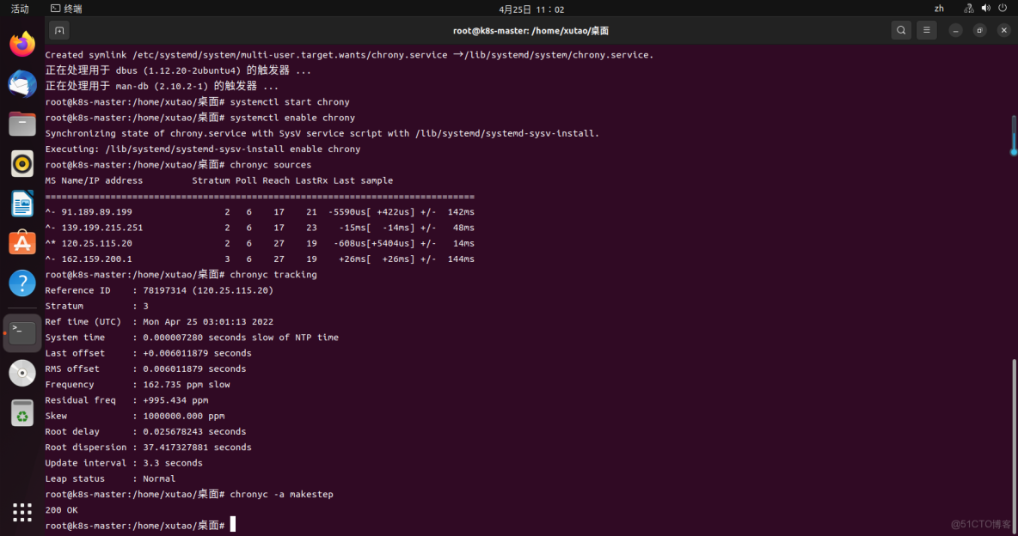This screenshot has width=1018, height=536.
Task: Open Rhythmbox media player from the dock
Action: (21, 163)
